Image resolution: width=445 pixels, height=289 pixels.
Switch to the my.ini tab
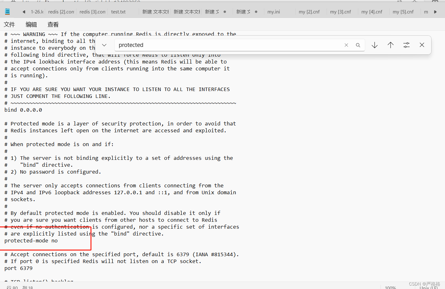(274, 12)
